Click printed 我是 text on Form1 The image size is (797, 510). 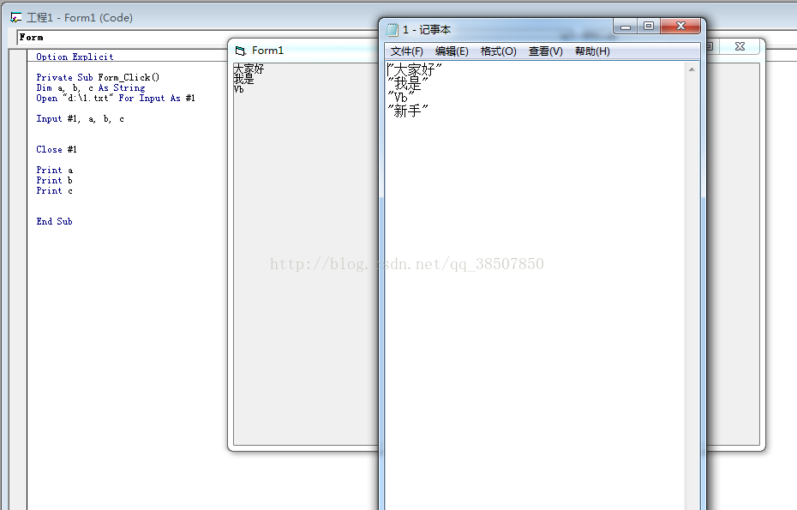[x=244, y=79]
